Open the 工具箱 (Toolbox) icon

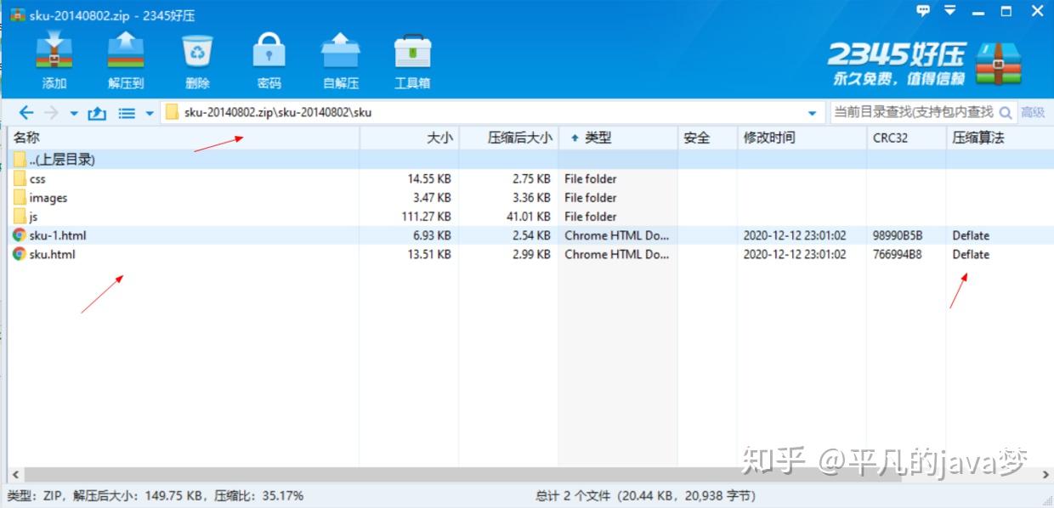point(412,51)
